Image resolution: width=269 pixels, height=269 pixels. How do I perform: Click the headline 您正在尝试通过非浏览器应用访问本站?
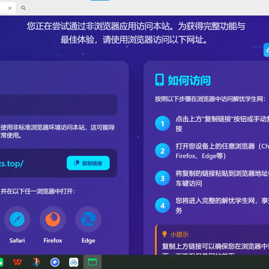click(x=100, y=26)
